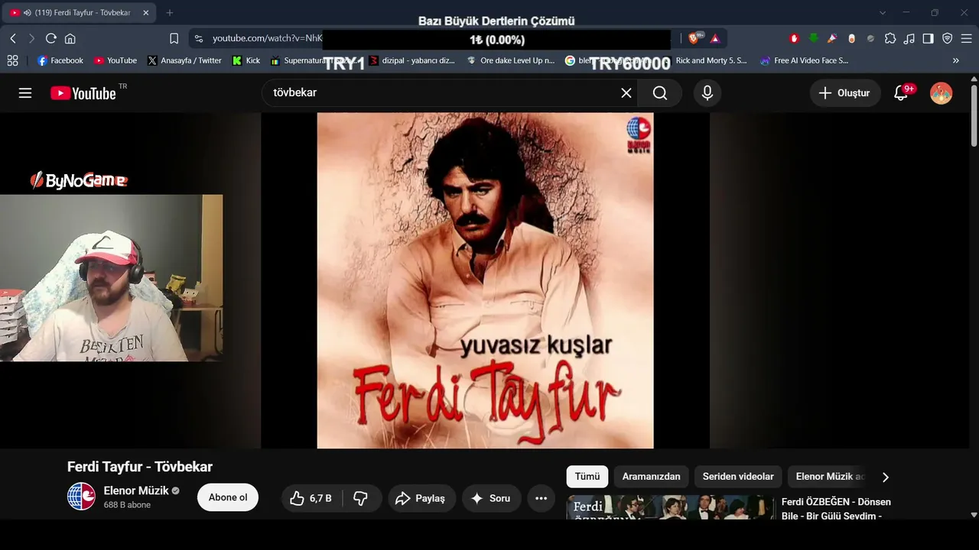Open the Brave Rewards triangle icon

click(715, 38)
